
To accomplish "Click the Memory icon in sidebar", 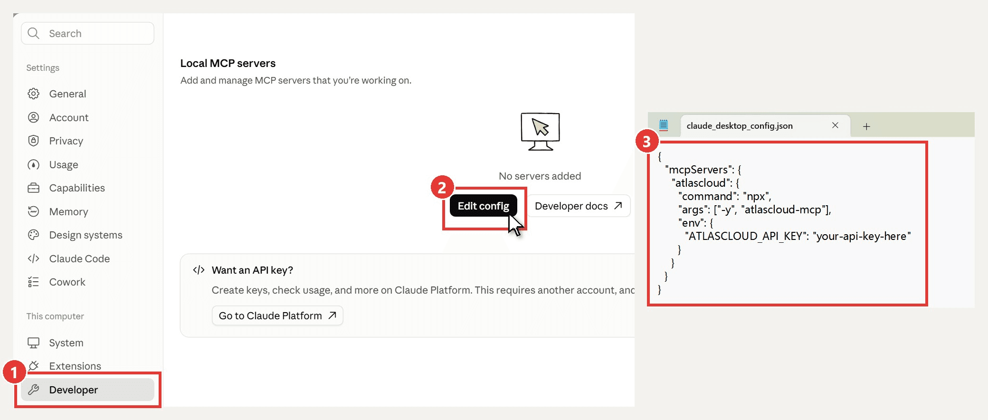I will 33,211.
